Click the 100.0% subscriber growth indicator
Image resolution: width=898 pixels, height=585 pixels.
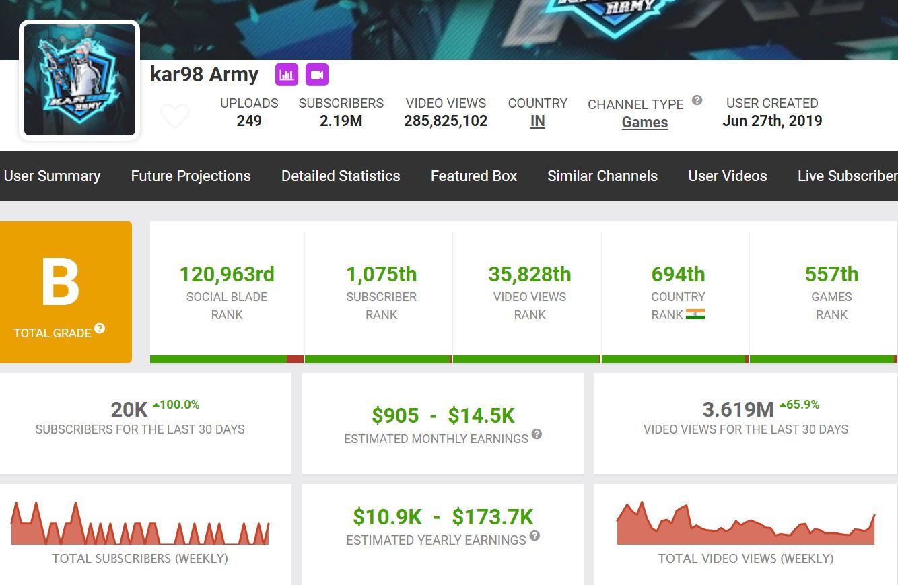pos(176,405)
